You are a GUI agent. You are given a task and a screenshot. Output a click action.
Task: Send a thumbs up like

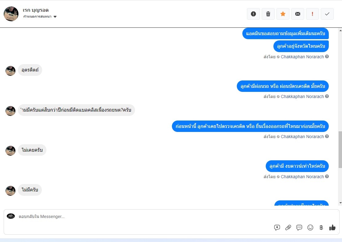pyautogui.click(x=332, y=228)
